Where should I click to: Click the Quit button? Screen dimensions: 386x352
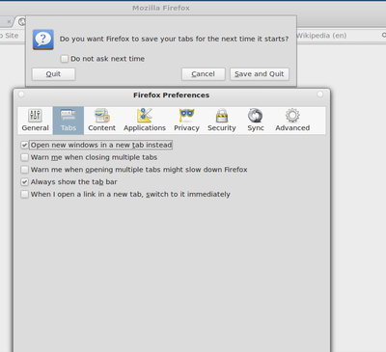[53, 74]
